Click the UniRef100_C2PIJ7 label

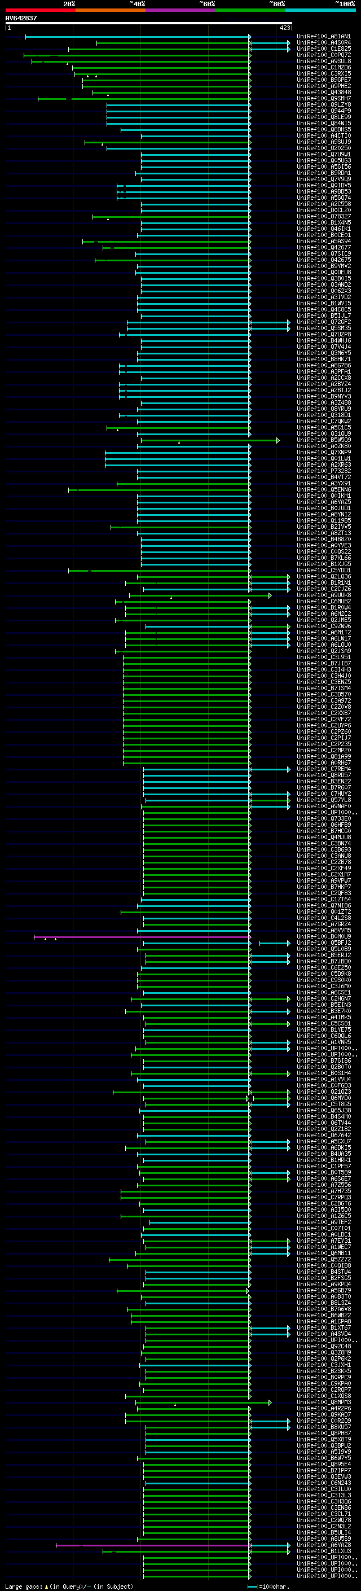(x=324, y=738)
